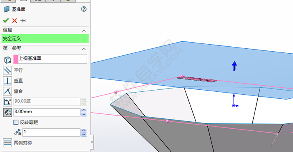The width and height of the screenshot is (293, 152).
Task: Click the 3.00mm offset distance field
Action: pyautogui.click(x=47, y=112)
